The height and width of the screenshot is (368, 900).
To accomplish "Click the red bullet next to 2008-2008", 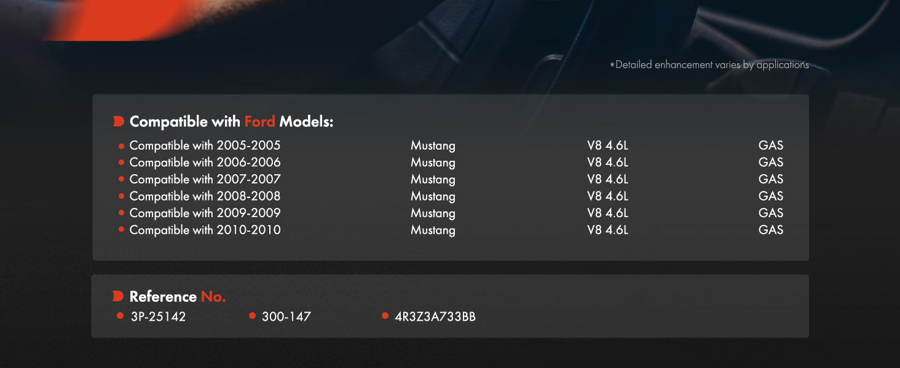I will pyautogui.click(x=121, y=196).
